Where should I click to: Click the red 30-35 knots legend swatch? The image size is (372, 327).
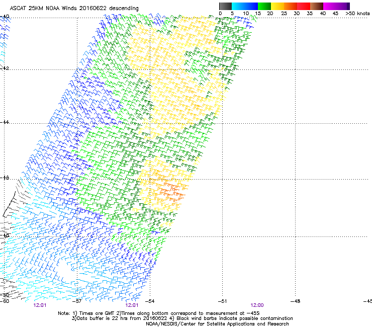click(x=304, y=6)
